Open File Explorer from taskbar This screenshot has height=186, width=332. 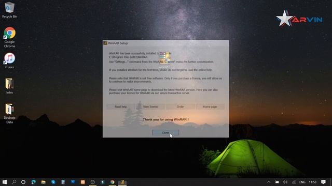point(44,182)
